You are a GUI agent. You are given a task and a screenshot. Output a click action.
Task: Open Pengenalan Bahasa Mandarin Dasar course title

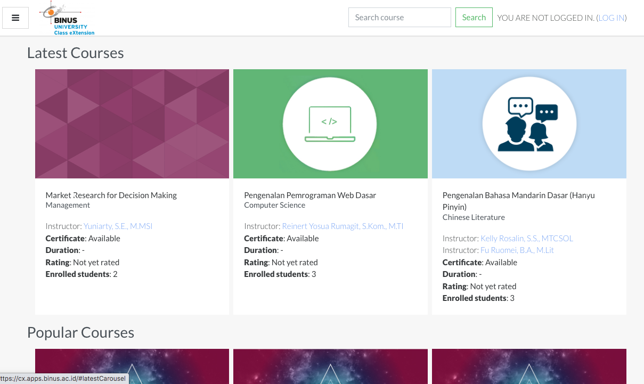click(518, 195)
